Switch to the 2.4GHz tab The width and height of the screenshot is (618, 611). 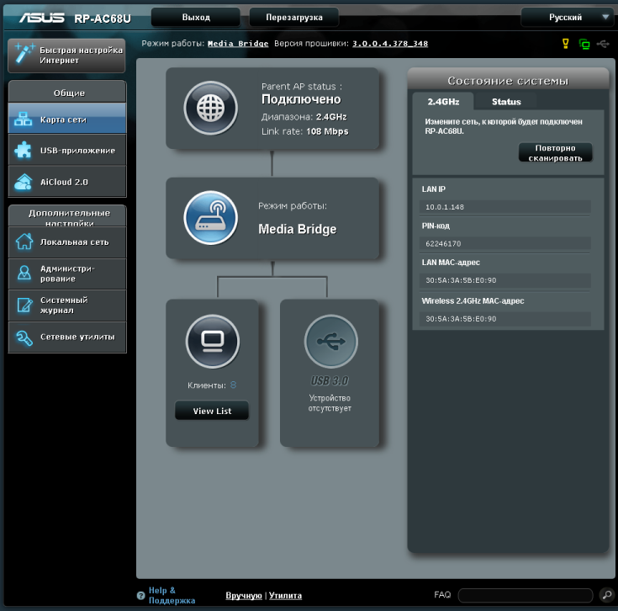click(x=443, y=102)
